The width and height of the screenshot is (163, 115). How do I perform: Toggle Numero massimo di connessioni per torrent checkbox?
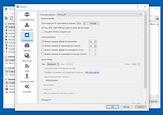tap(43, 46)
